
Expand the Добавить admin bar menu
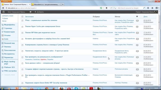pos(39,12)
